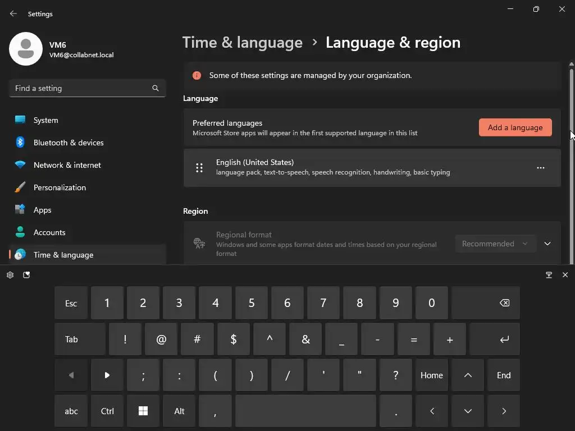Tap the End key on touch keyboard

click(x=504, y=375)
